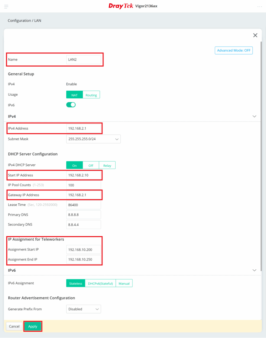
Task: Click the Assignment End IP field
Action: (83, 259)
